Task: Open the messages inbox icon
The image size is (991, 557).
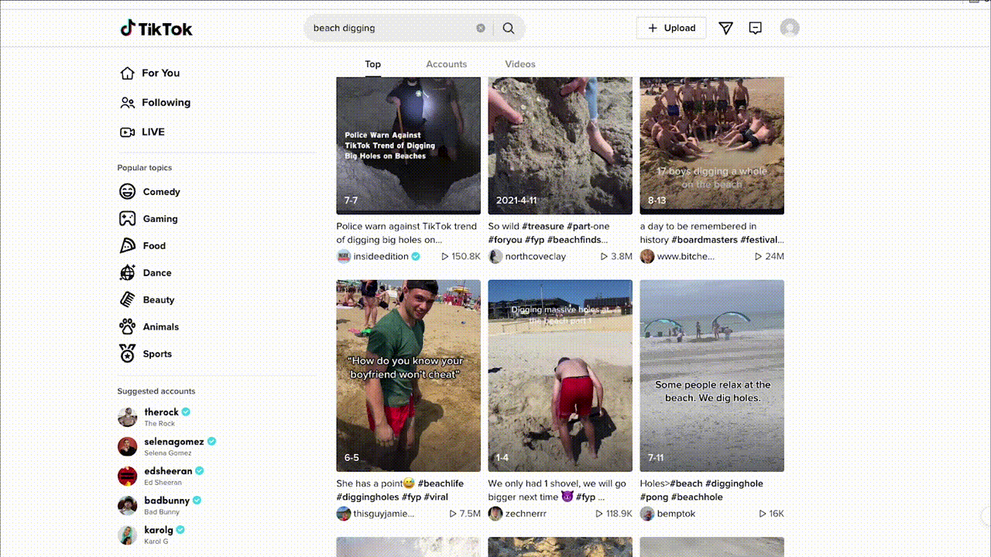Action: tap(755, 28)
